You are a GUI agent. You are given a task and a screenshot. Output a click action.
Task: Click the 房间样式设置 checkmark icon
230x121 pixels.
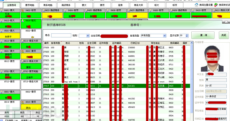coord(216,5)
